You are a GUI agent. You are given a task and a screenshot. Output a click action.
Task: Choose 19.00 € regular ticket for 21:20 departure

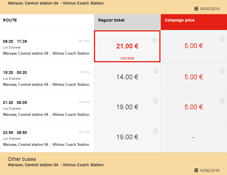(127, 107)
